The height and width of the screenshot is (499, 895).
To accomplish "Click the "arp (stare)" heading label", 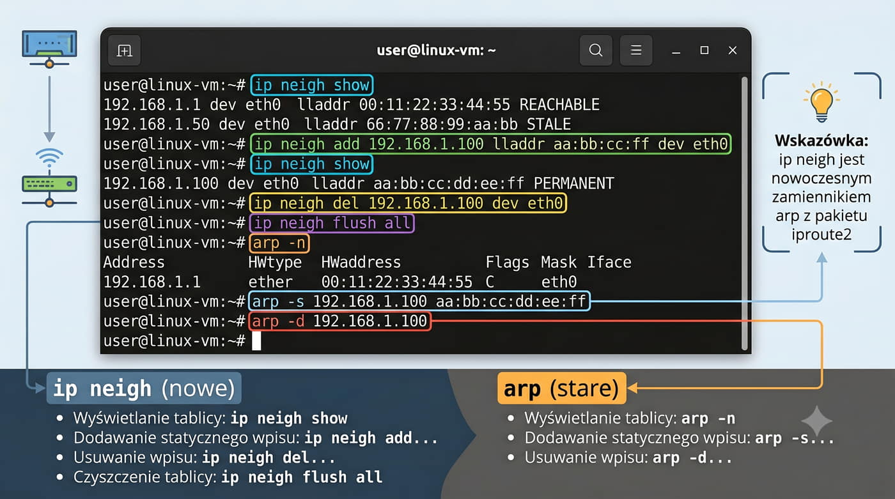I will [x=561, y=388].
